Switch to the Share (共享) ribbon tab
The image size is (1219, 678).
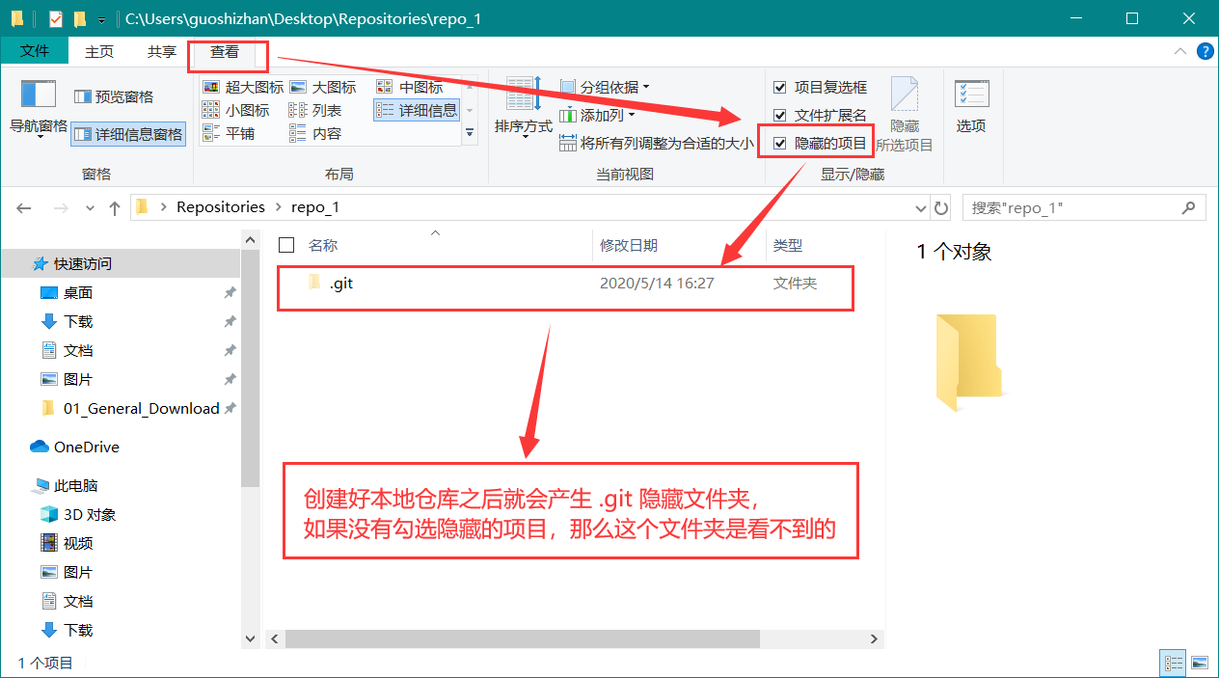(x=162, y=52)
